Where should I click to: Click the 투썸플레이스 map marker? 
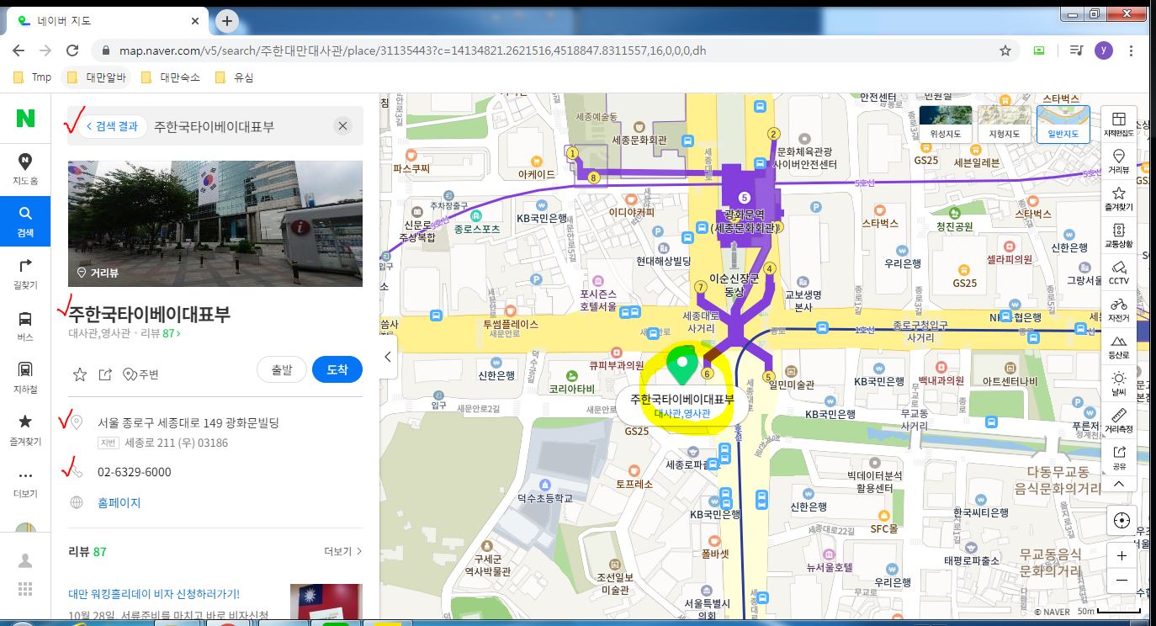[x=510, y=318]
